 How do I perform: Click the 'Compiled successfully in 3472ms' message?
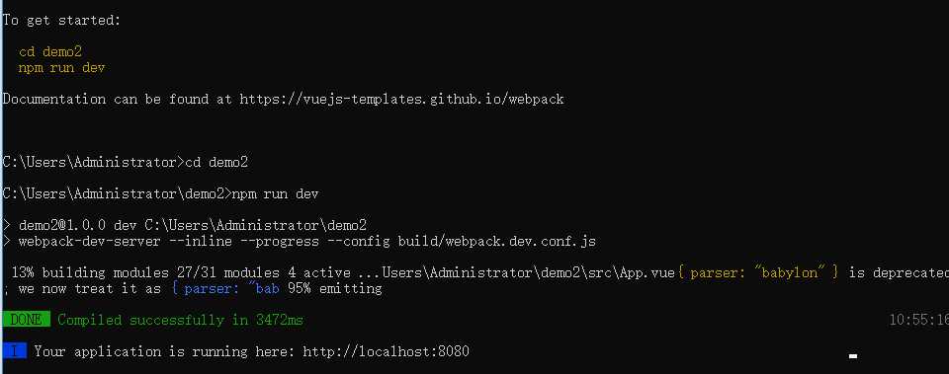tap(180, 320)
